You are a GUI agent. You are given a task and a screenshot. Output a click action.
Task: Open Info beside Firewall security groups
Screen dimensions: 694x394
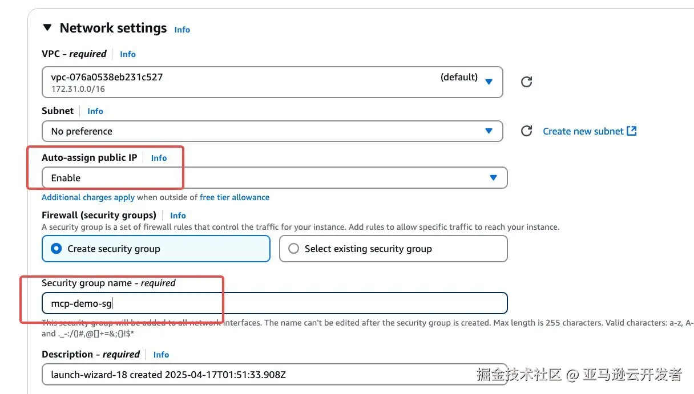point(178,216)
